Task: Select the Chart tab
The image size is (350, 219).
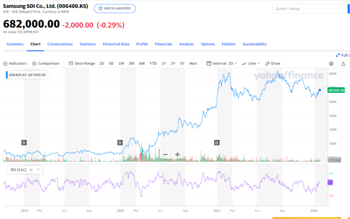Action: pos(36,44)
